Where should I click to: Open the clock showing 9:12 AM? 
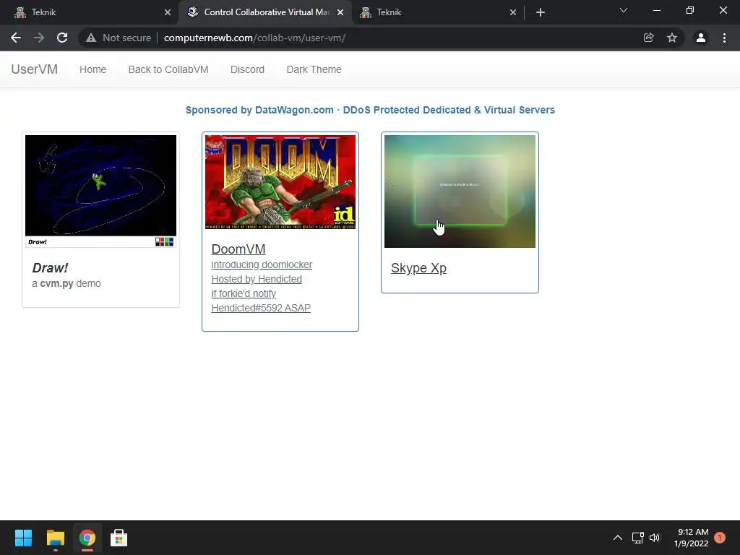pos(692,538)
